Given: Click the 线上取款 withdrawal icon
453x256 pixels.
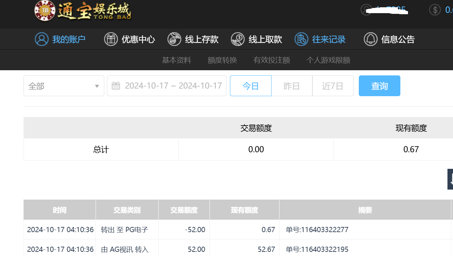Looking at the screenshot, I should 238,39.
